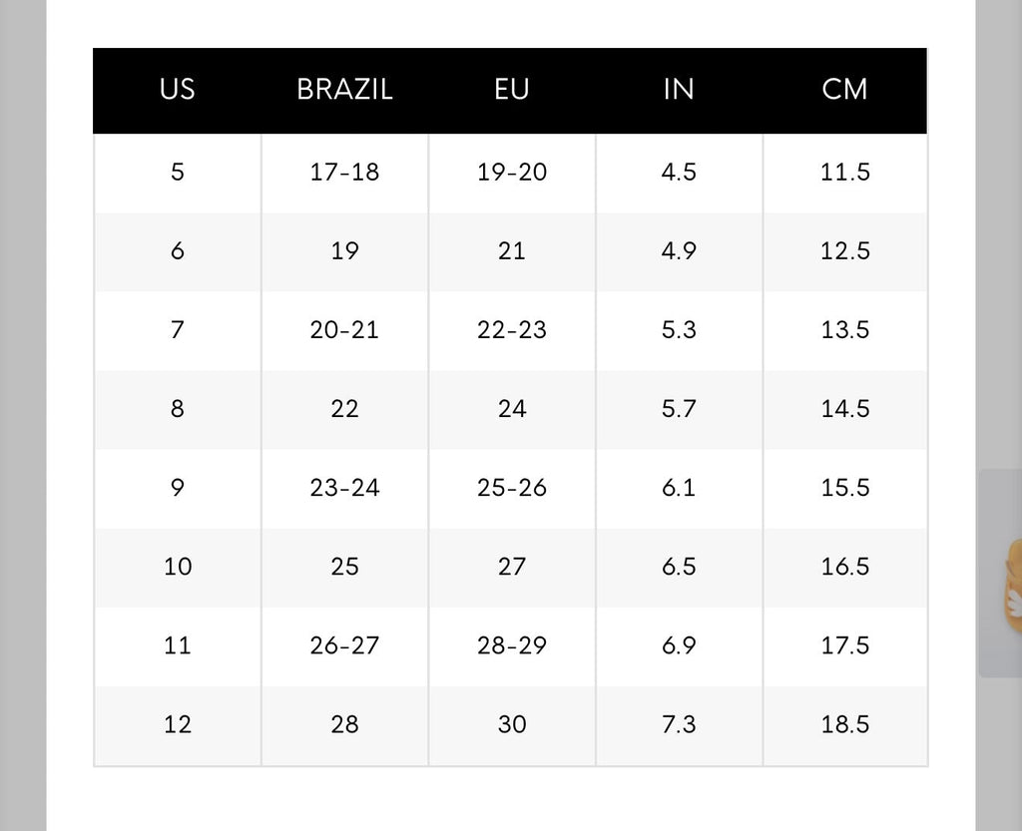Click the 16.5 cm cell

pos(844,567)
